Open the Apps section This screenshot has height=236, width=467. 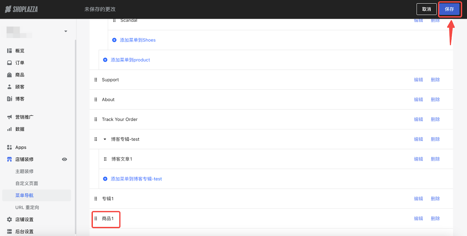(21, 147)
